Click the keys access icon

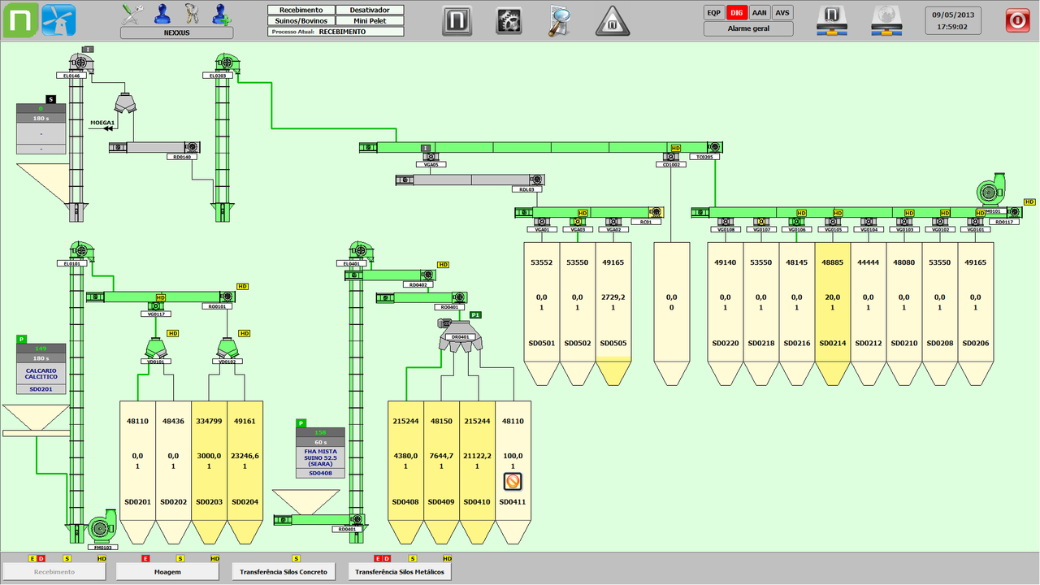192,14
